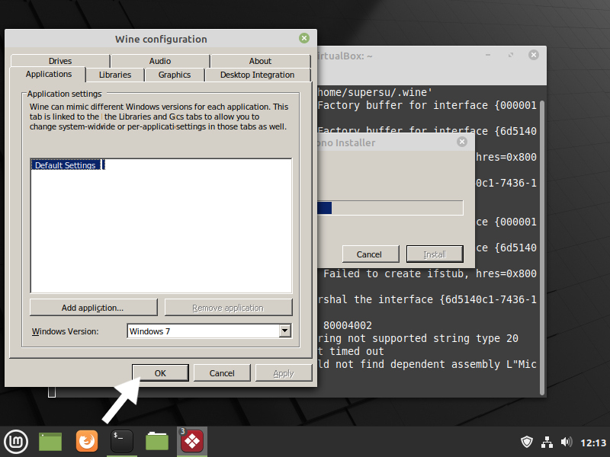The width and height of the screenshot is (610, 457).
Task: Close the Wine configuration window
Action: click(304, 38)
